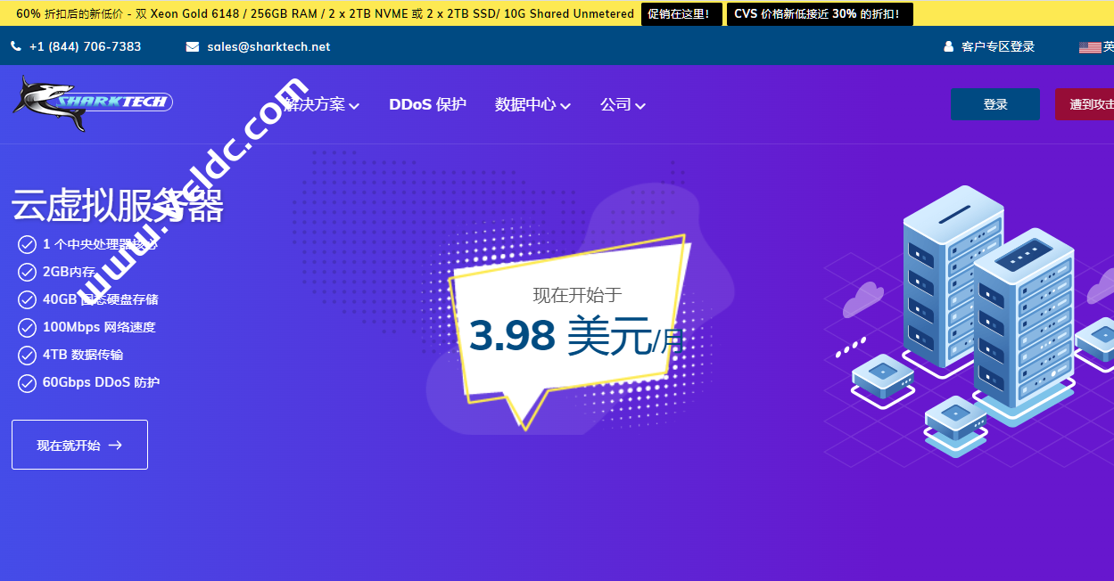Click the CVS 价格新低 30% banner button
This screenshot has height=581, width=1114.
pos(820,13)
